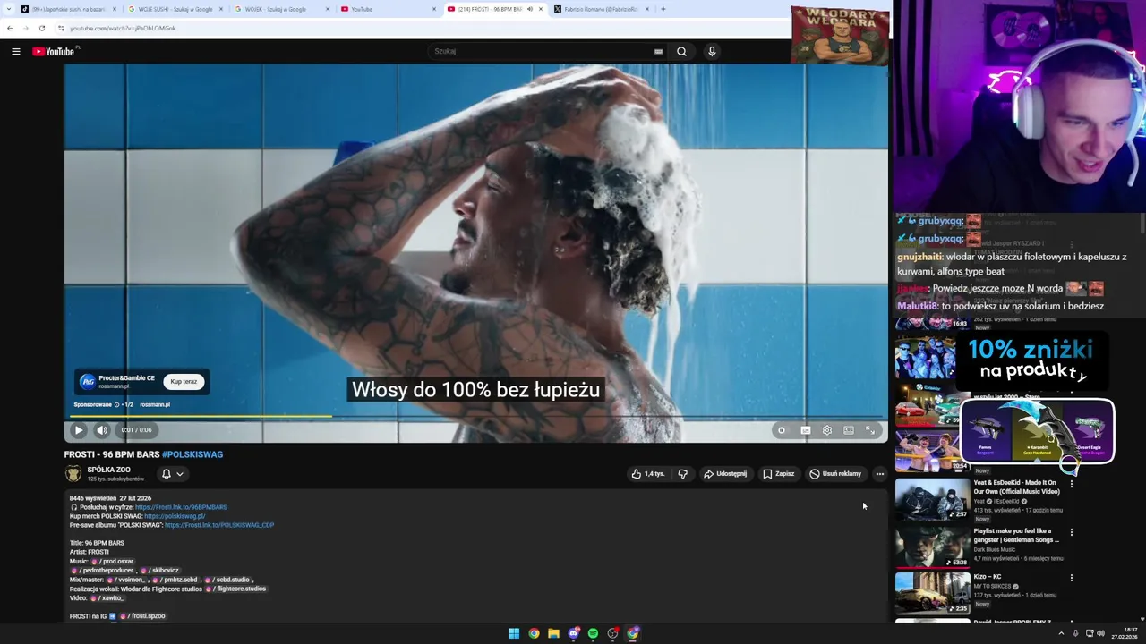Image resolution: width=1146 pixels, height=644 pixels.
Task: Switch to the plain YouTube tab
Action: [x=388, y=9]
